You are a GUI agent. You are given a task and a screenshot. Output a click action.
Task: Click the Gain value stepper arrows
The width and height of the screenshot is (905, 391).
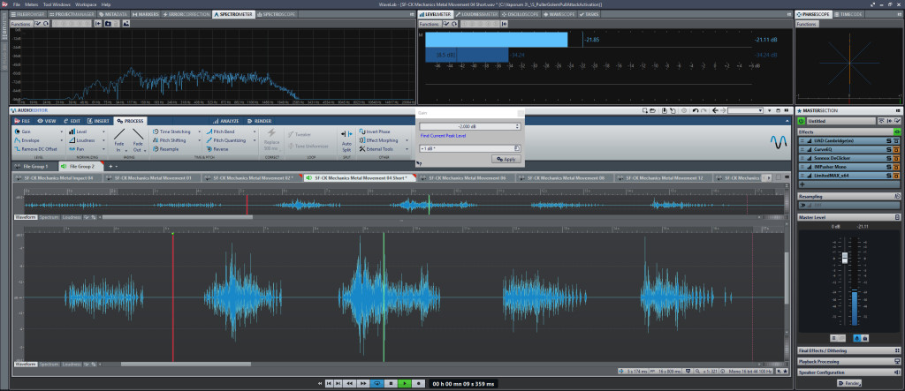coord(518,126)
